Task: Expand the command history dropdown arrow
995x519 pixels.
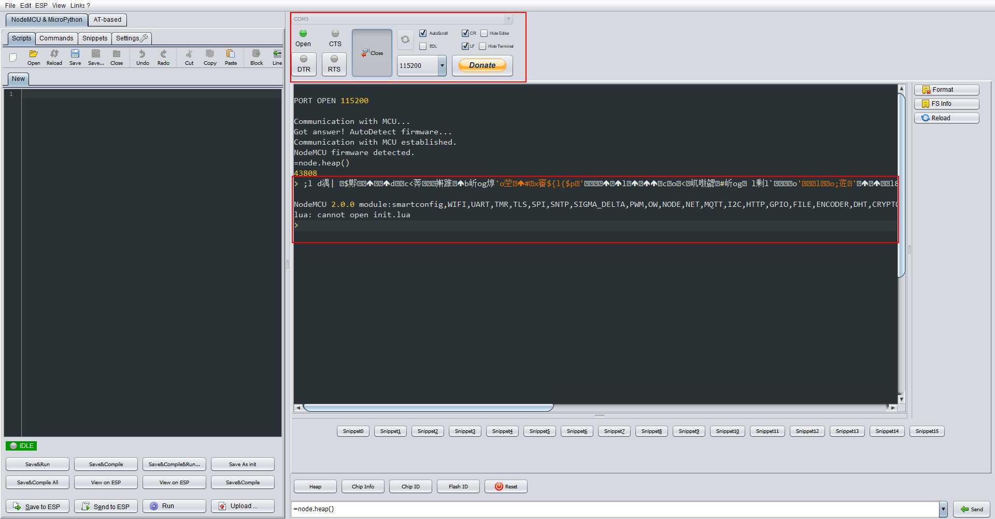Action: 943,509
